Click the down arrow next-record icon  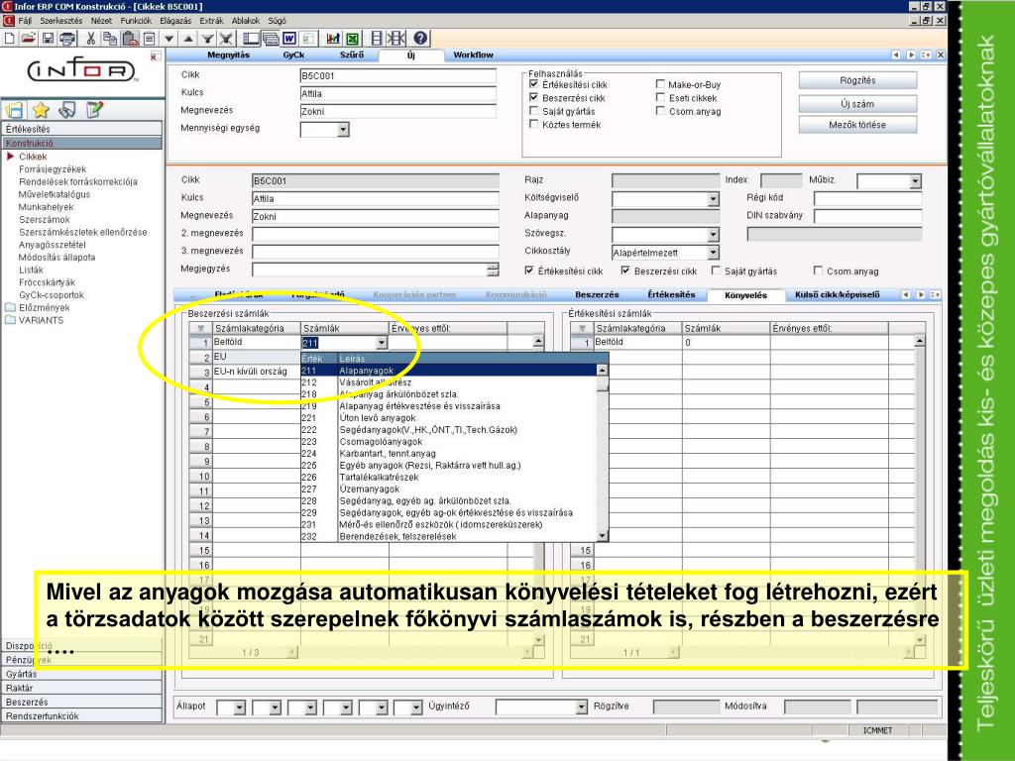pyautogui.click(x=169, y=39)
